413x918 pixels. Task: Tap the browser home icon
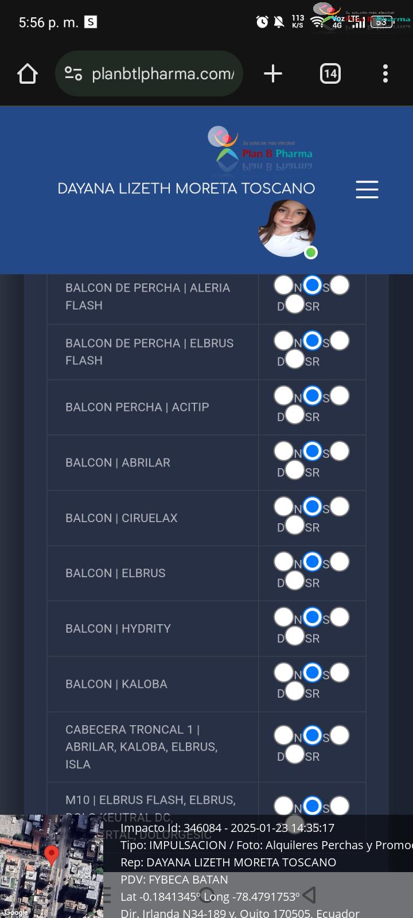pos(28,73)
